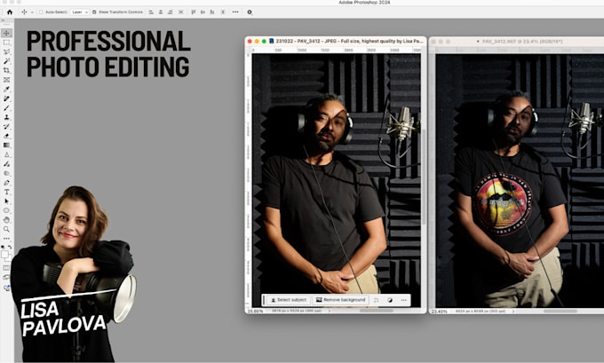Select the History Brush tool
The image size is (604, 363).
6,126
